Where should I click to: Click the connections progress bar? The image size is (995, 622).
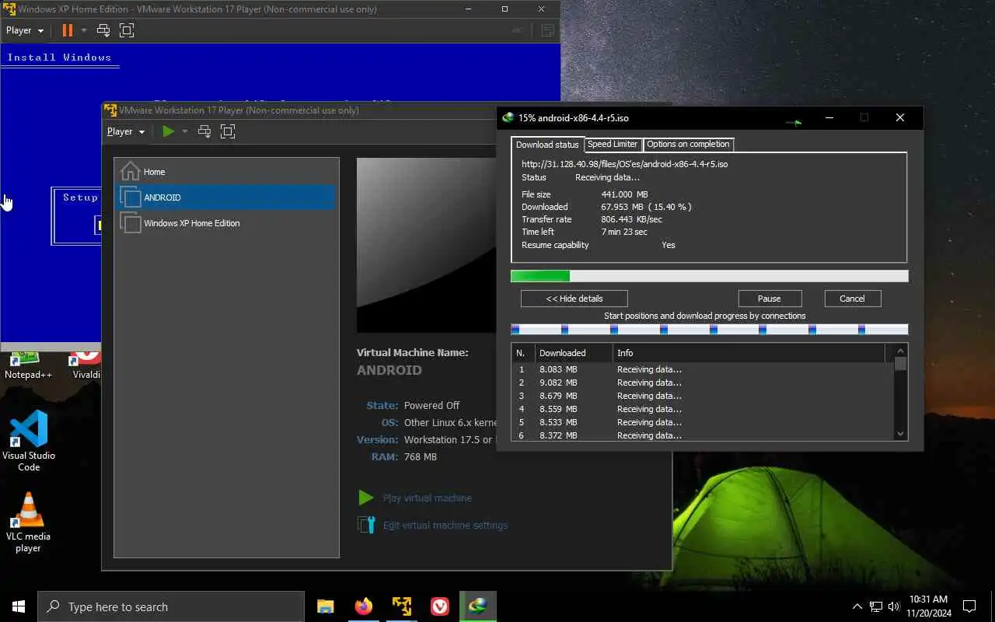pos(709,330)
